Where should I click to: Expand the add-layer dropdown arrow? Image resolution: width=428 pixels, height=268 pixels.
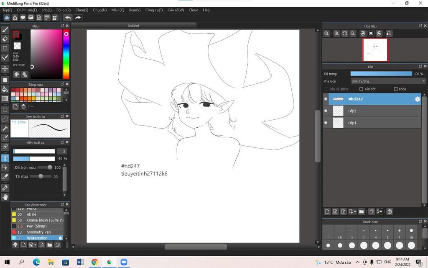coord(355,211)
